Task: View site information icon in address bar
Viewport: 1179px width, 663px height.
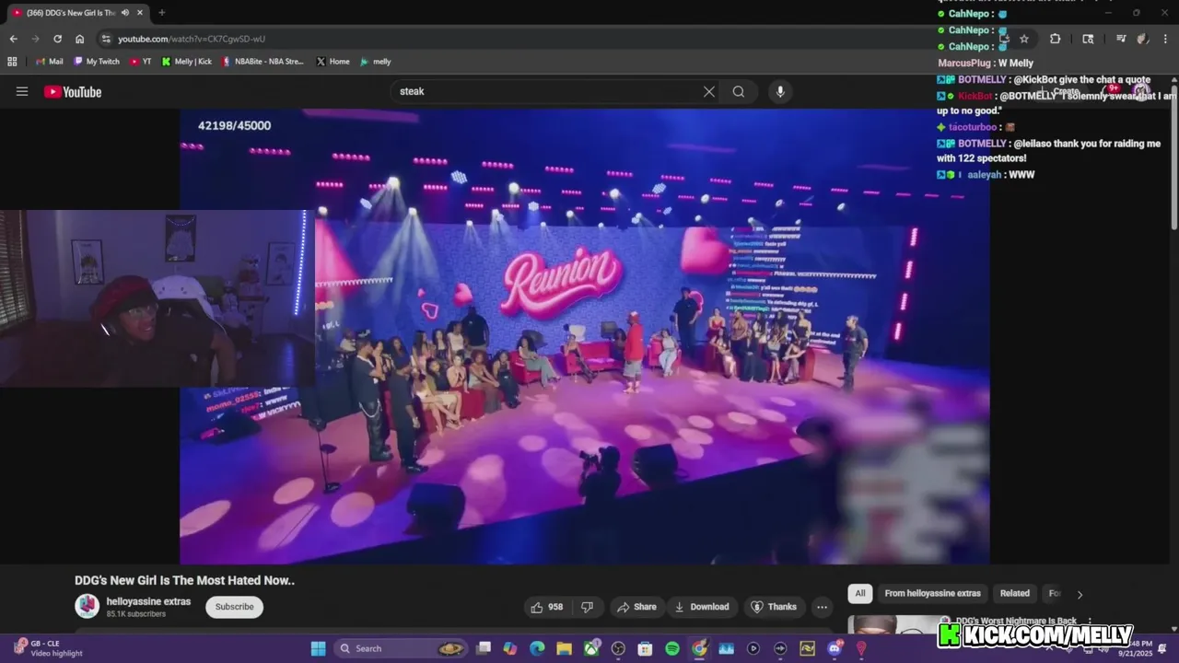Action: 106,39
